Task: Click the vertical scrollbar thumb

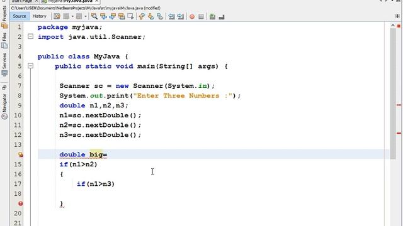Action: coord(393,94)
